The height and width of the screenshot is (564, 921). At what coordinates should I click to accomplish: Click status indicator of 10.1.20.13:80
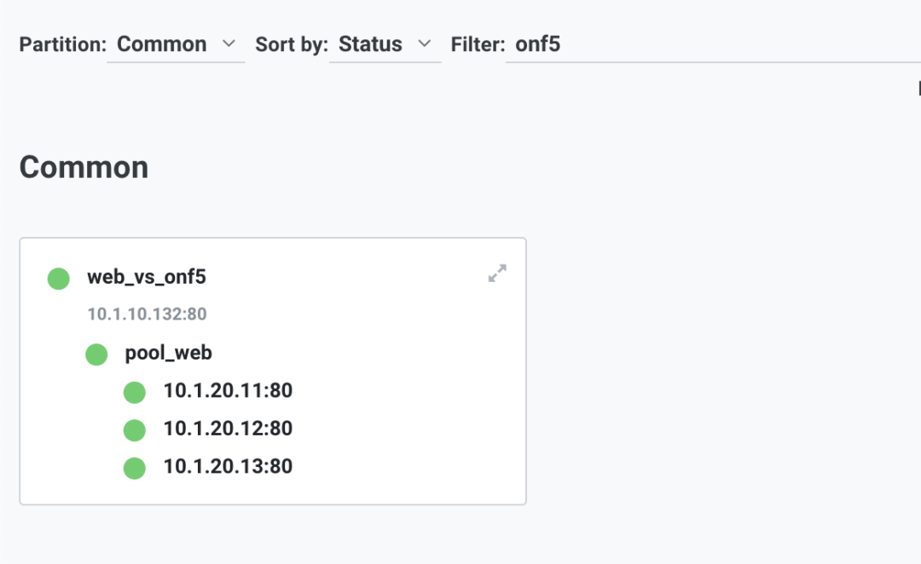click(x=135, y=469)
